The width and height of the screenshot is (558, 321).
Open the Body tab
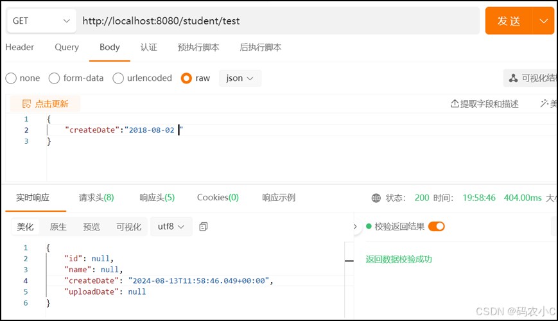[x=110, y=47]
